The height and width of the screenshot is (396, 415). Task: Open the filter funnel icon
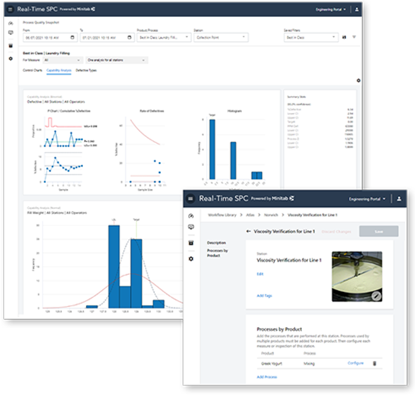pos(354,37)
